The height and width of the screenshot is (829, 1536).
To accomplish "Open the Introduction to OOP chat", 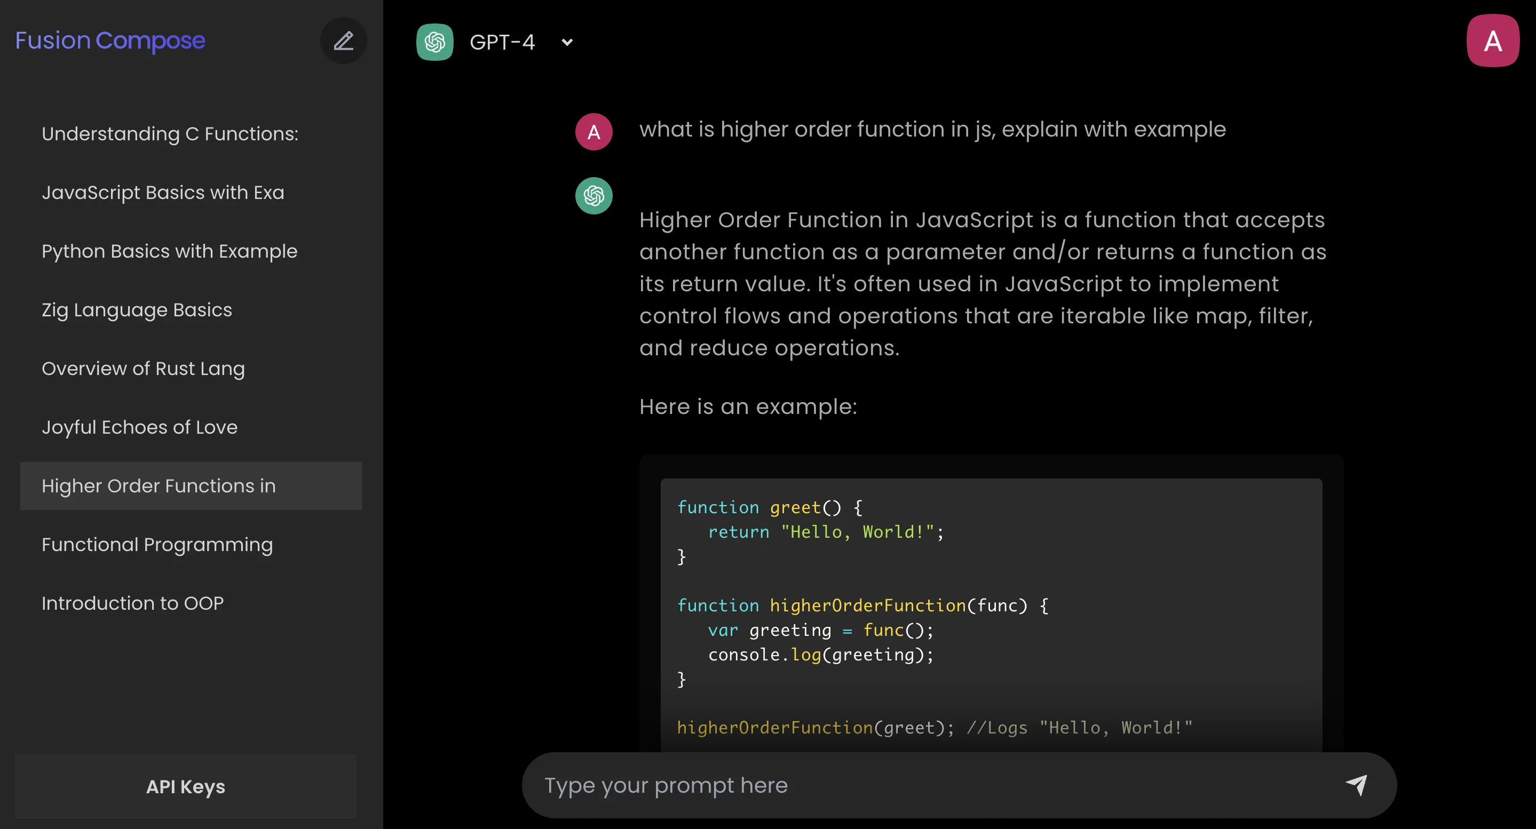I will 132,603.
